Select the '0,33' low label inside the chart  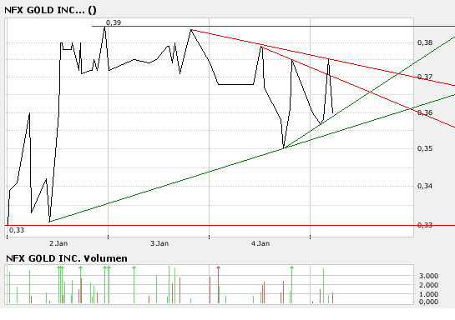[x=17, y=230]
